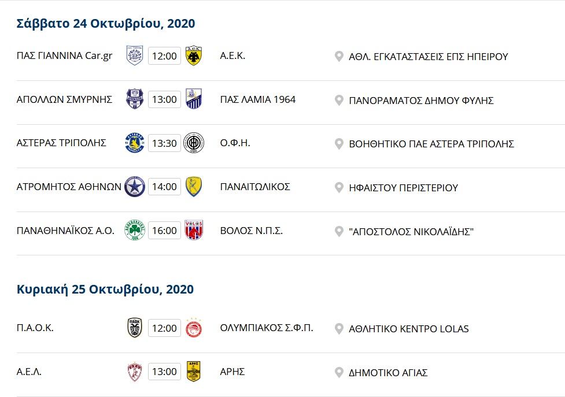565x397 pixels.
Task: Click the ΑΤΡΟΜΗΤΟΣ ΑΘΗΝΩΝ team name
Action: [69, 187]
